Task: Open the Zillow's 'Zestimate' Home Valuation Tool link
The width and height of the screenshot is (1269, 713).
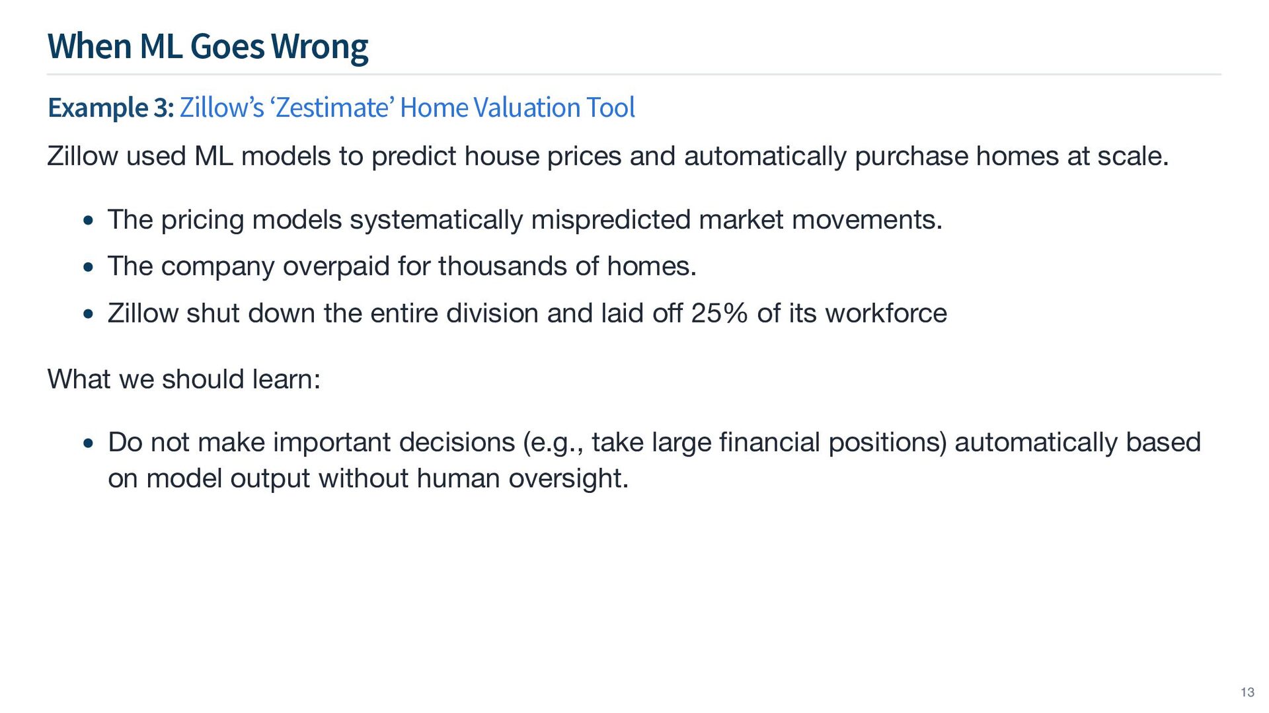Action: point(407,108)
